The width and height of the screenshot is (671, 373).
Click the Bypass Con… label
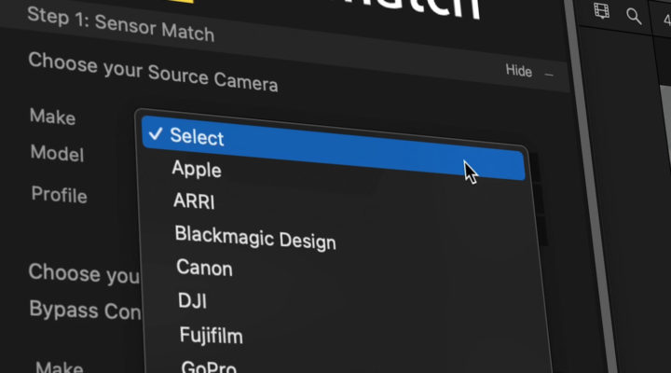(85, 310)
